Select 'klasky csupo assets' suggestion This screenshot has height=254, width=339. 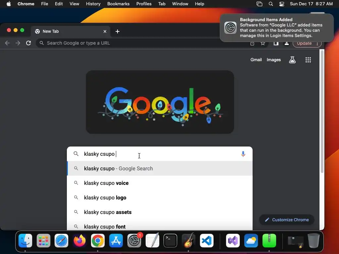tap(160, 212)
